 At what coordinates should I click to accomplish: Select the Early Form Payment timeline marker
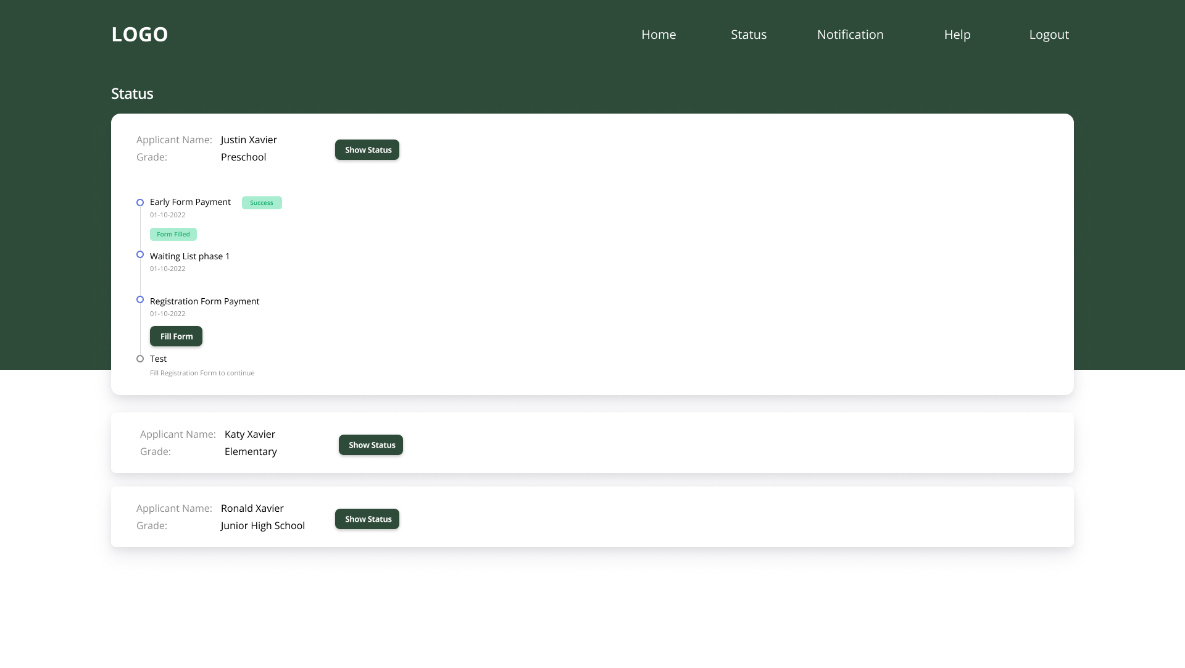[140, 202]
